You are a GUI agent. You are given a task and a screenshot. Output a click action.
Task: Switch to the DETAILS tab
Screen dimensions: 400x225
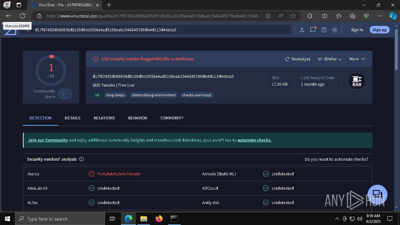72,118
